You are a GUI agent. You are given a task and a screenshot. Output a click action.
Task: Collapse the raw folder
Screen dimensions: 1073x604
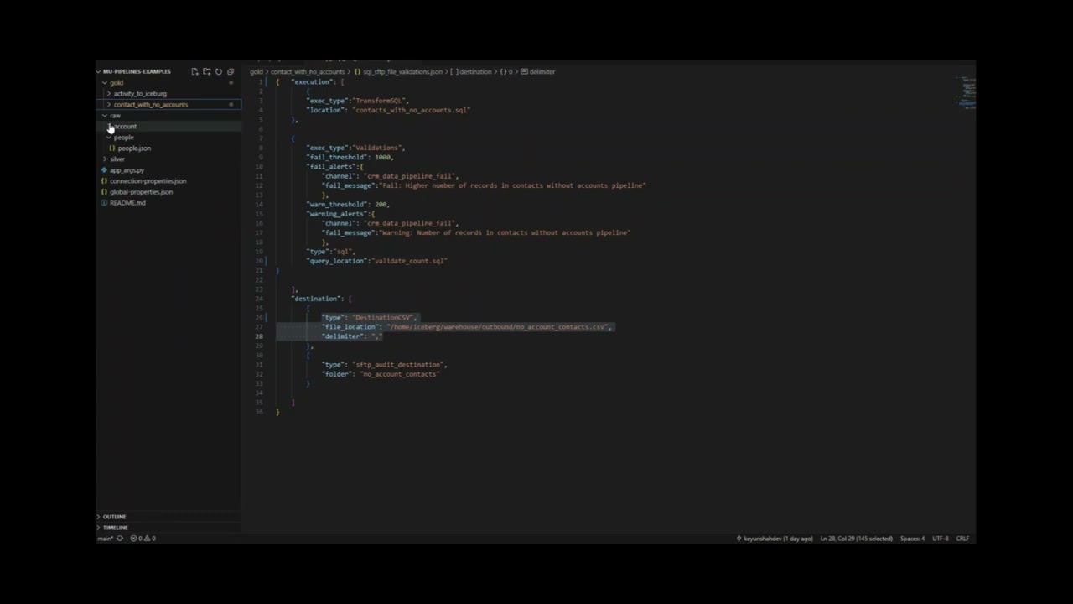click(115, 116)
